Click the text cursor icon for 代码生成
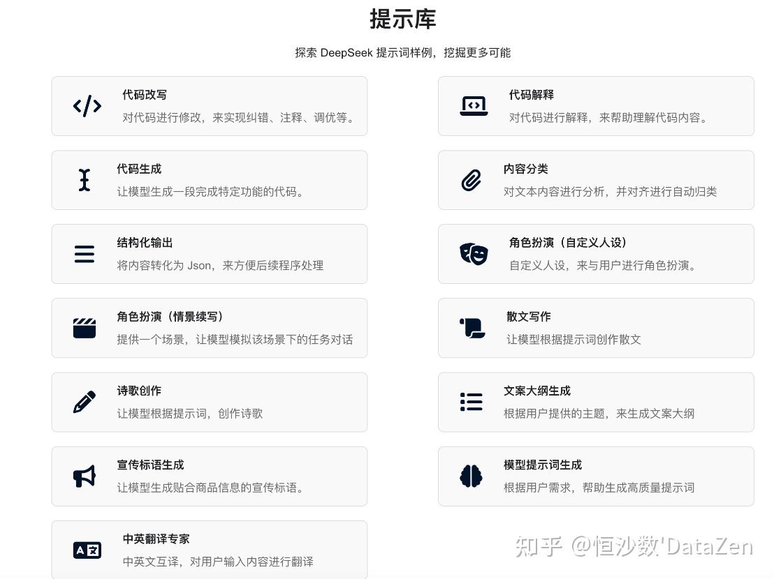Screen dimensions: 774x579 point(85,180)
